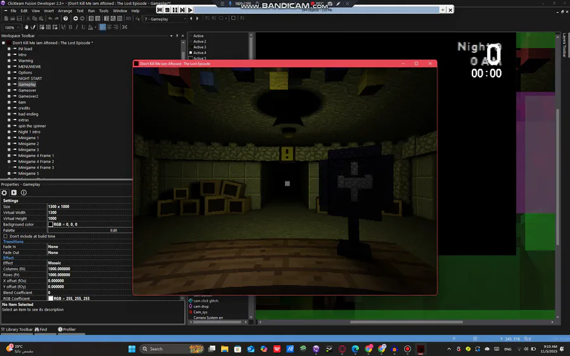
Task: Toggle Italic text formatting
Action: 77,27
